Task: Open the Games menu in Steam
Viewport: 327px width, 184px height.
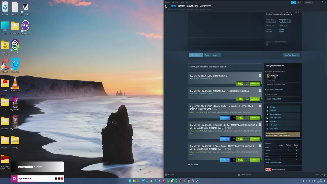Action: click(182, 2)
